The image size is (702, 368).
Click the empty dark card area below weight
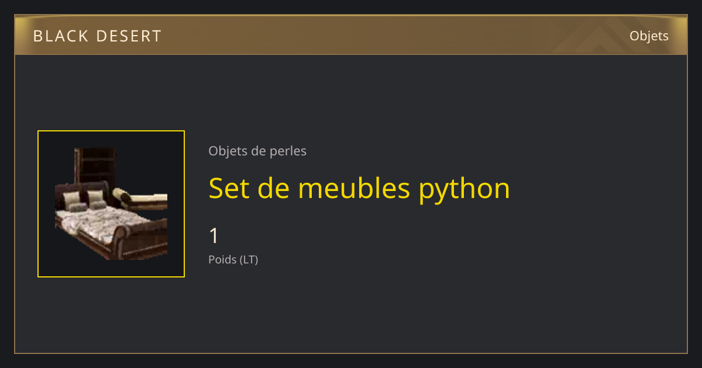pos(409,310)
